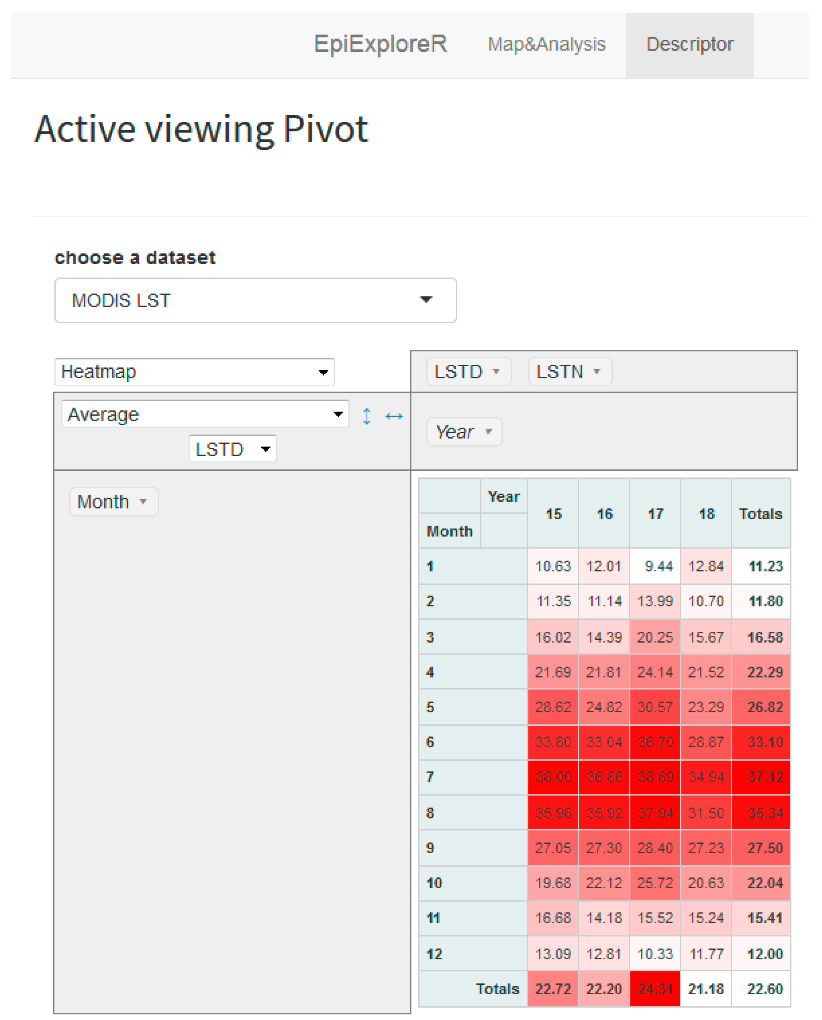The width and height of the screenshot is (822, 1020).
Task: Switch to the Map&Analysis tab
Action: [x=547, y=44]
